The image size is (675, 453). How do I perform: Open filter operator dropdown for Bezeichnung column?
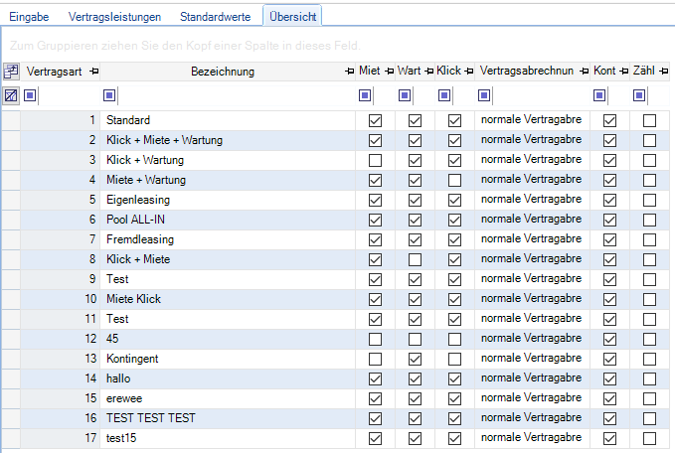pos(110,95)
